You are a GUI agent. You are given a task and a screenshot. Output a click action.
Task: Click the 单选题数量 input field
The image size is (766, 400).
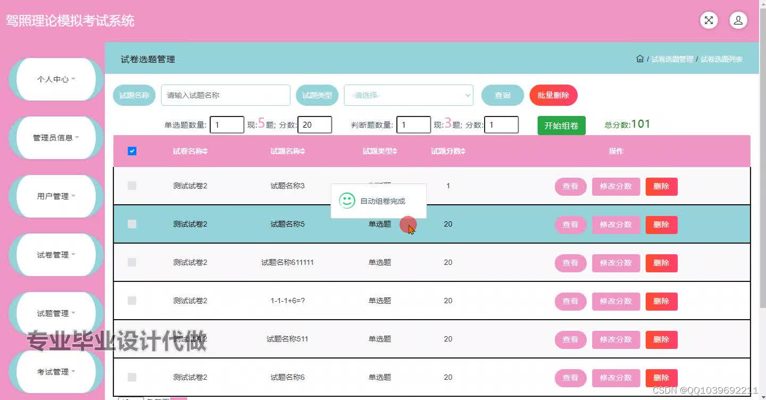(x=227, y=125)
